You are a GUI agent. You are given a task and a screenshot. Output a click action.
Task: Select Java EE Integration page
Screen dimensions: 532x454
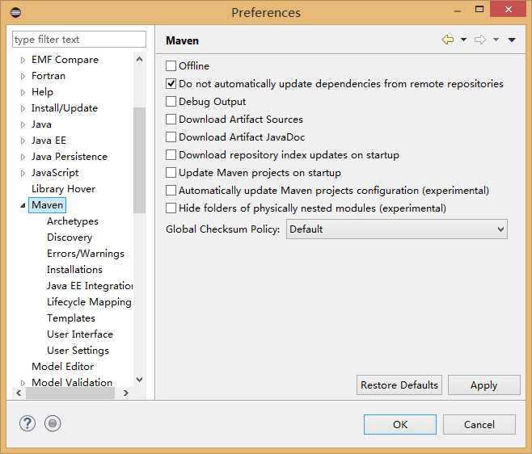pyautogui.click(x=90, y=286)
